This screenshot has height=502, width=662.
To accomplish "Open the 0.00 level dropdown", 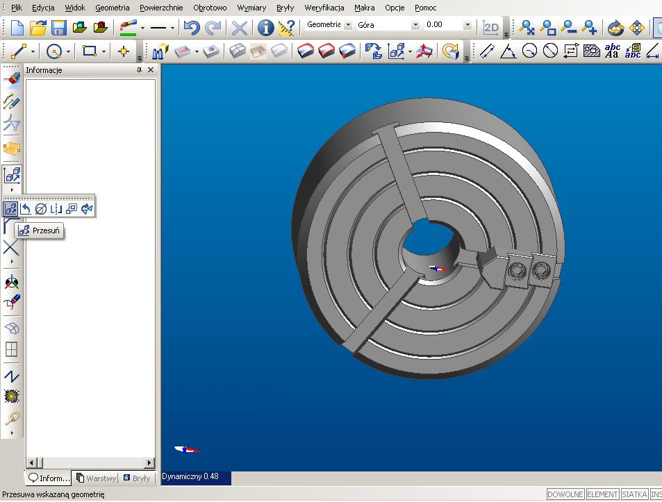I will (467, 25).
